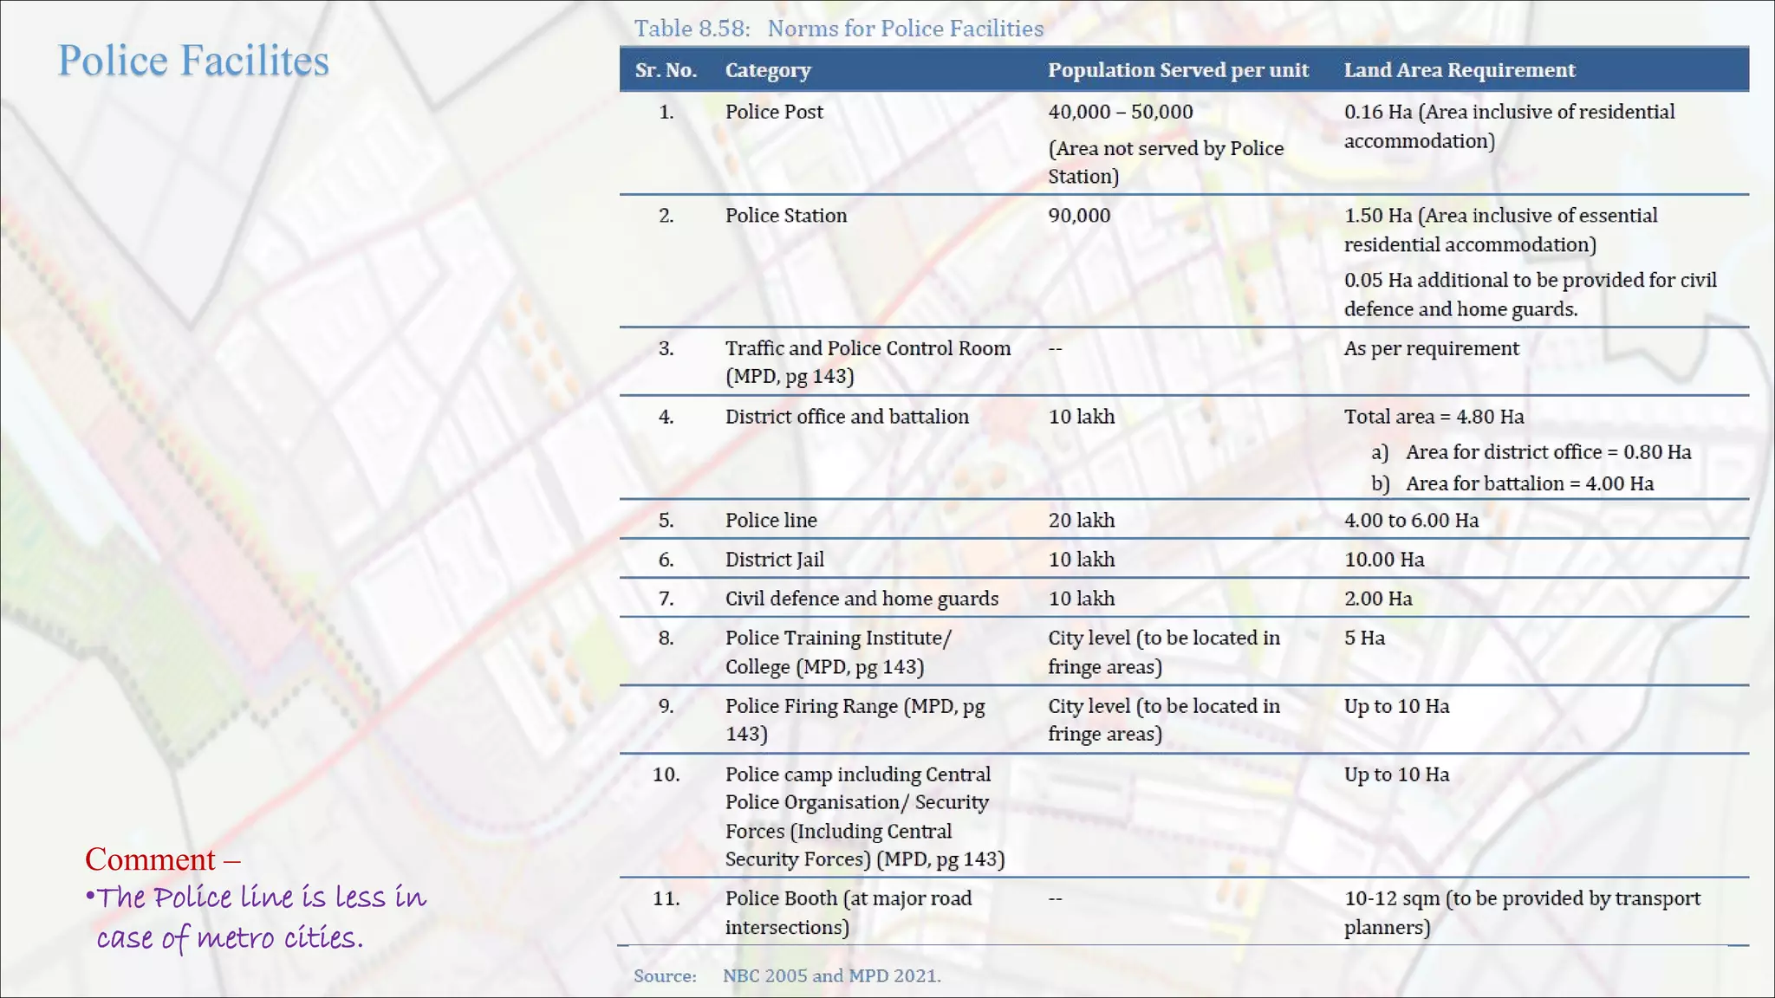
Task: Click the 'Police Training Institute/ College' entry
Action: (838, 652)
